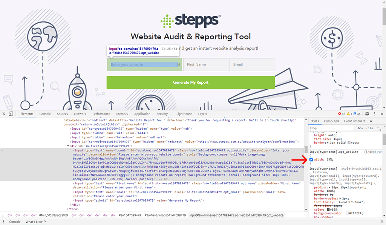Click the ellipsis beside the selected DOM node
The height and width of the screenshot is (225, 386).
pyautogui.click(x=2, y=150)
